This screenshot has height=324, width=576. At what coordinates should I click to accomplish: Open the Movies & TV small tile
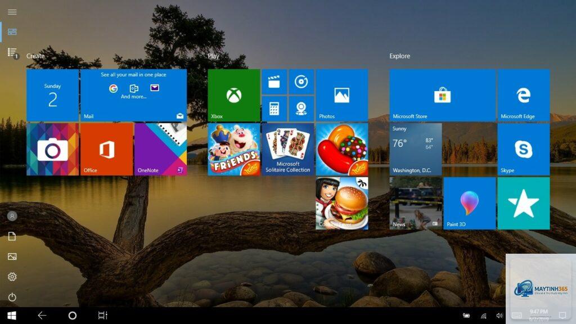(x=274, y=82)
